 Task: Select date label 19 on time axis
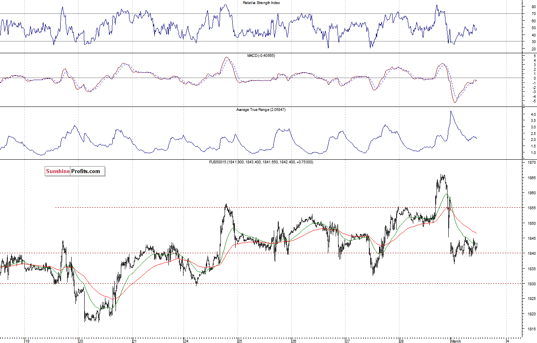click(x=27, y=341)
